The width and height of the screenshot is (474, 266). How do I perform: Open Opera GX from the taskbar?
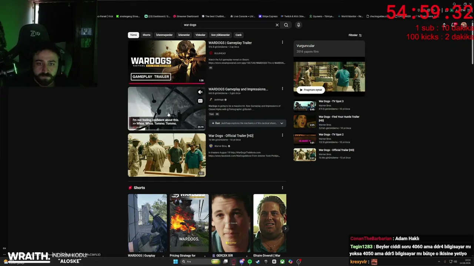pyautogui.click(x=233, y=262)
